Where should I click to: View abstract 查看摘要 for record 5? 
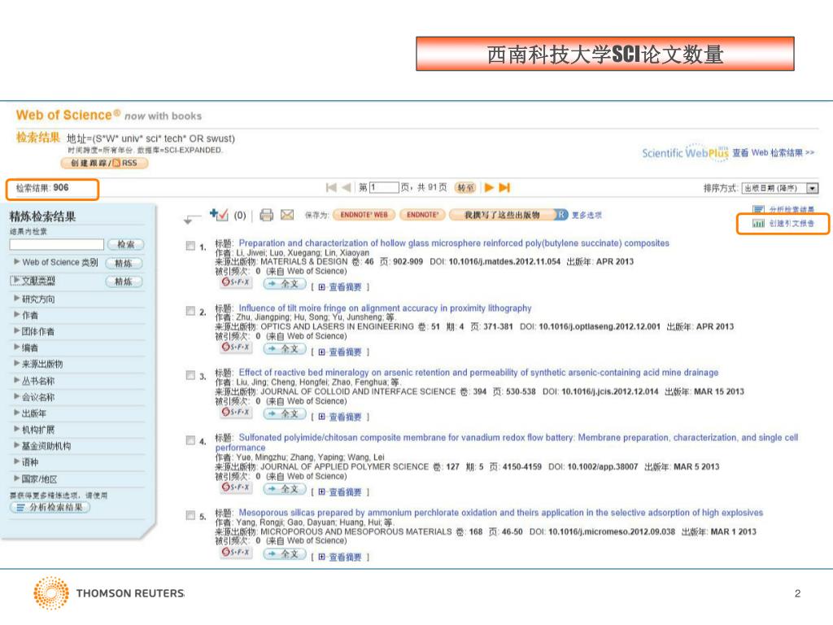(345, 557)
